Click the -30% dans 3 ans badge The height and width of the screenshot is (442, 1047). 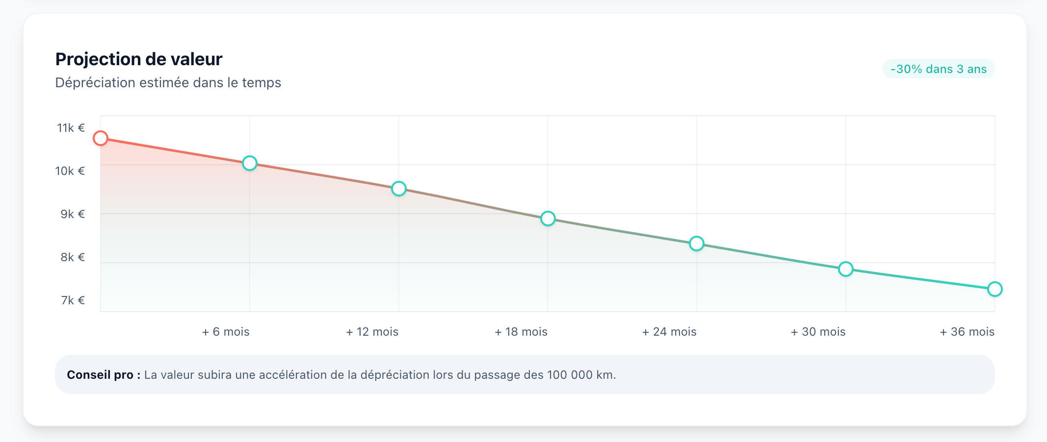[939, 69]
